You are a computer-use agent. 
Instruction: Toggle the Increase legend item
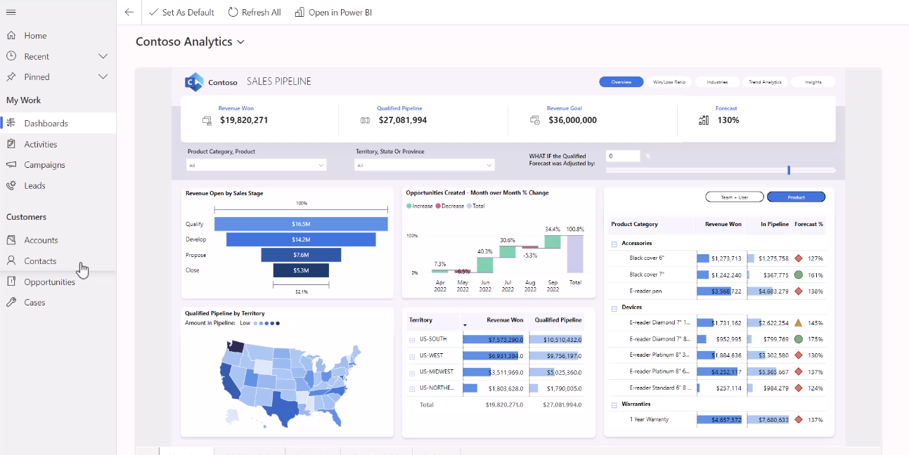point(420,206)
